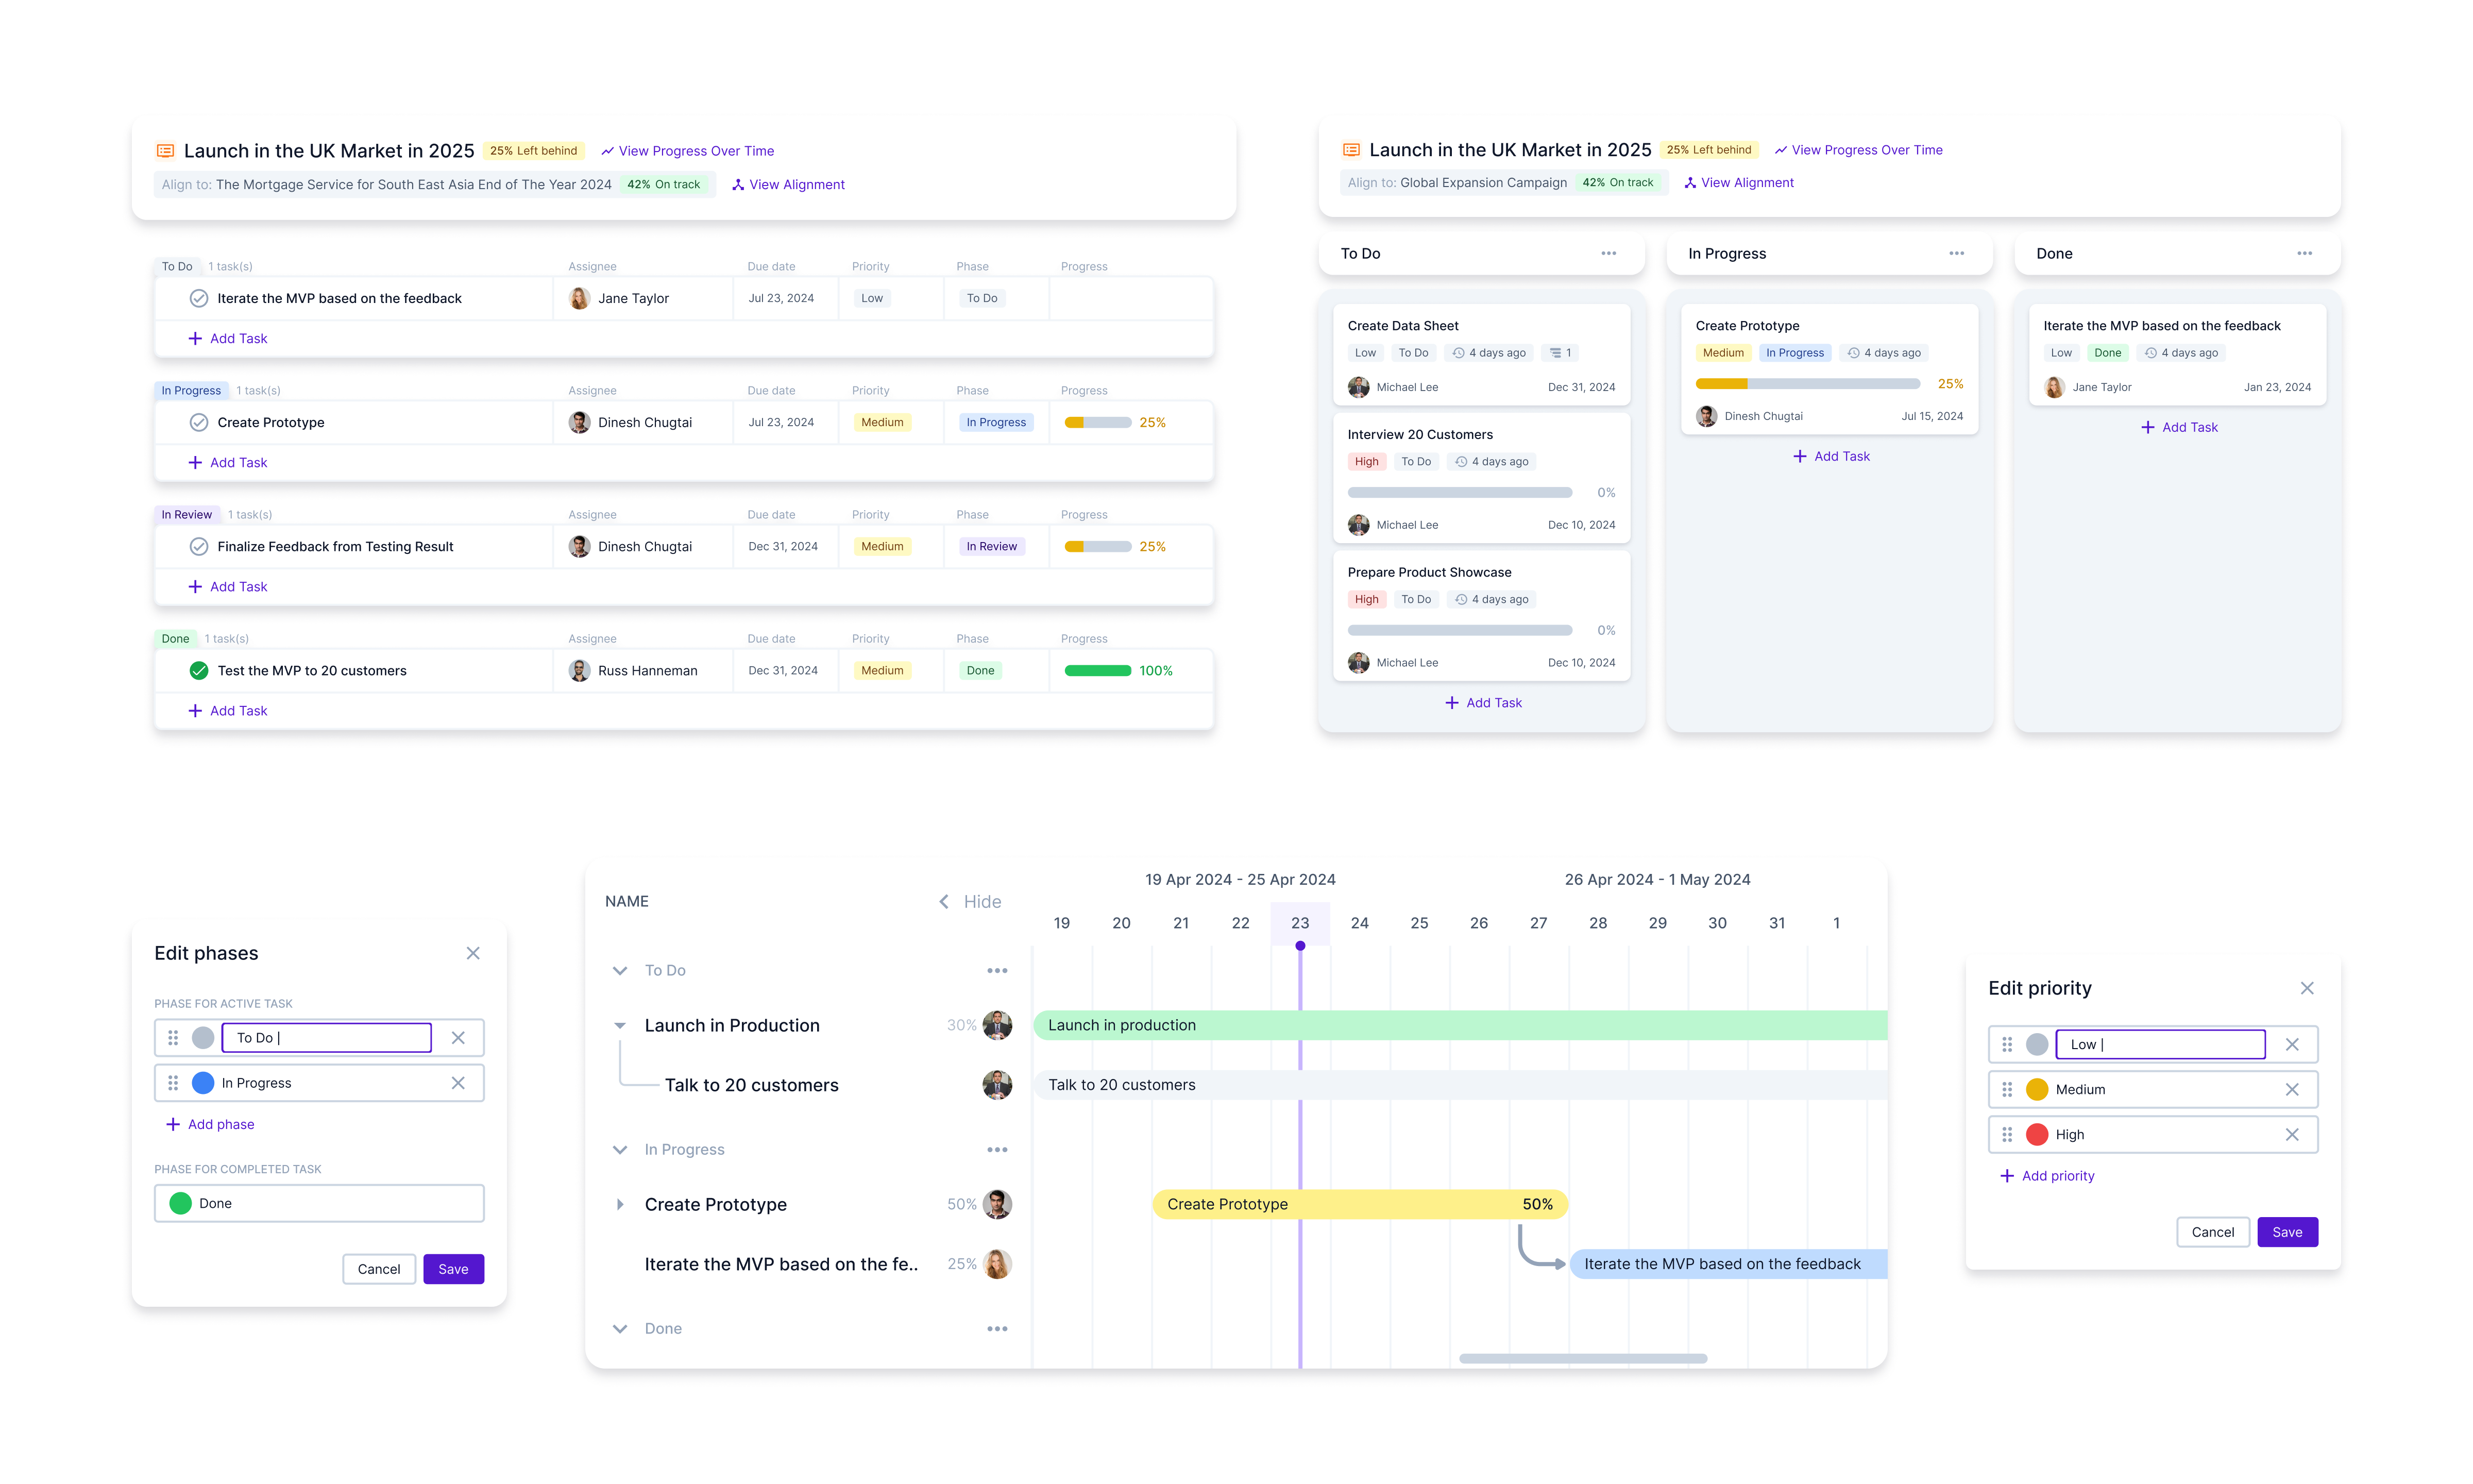Image resolution: width=2473 pixels, height=1484 pixels.
Task: Click the drag handle beside the In Progress phase
Action: pos(172,1083)
